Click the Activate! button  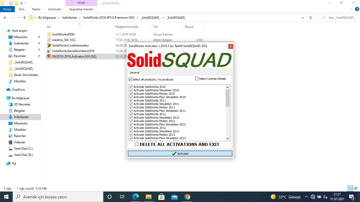click(x=180, y=154)
